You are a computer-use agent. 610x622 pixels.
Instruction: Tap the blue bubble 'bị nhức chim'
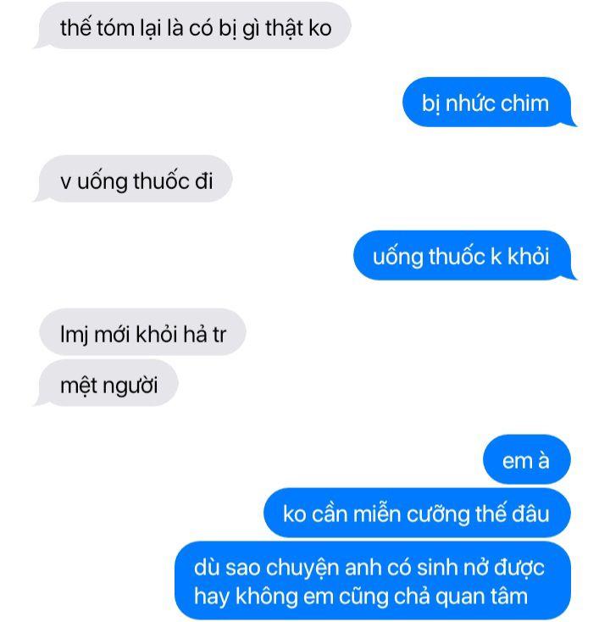tap(490, 103)
